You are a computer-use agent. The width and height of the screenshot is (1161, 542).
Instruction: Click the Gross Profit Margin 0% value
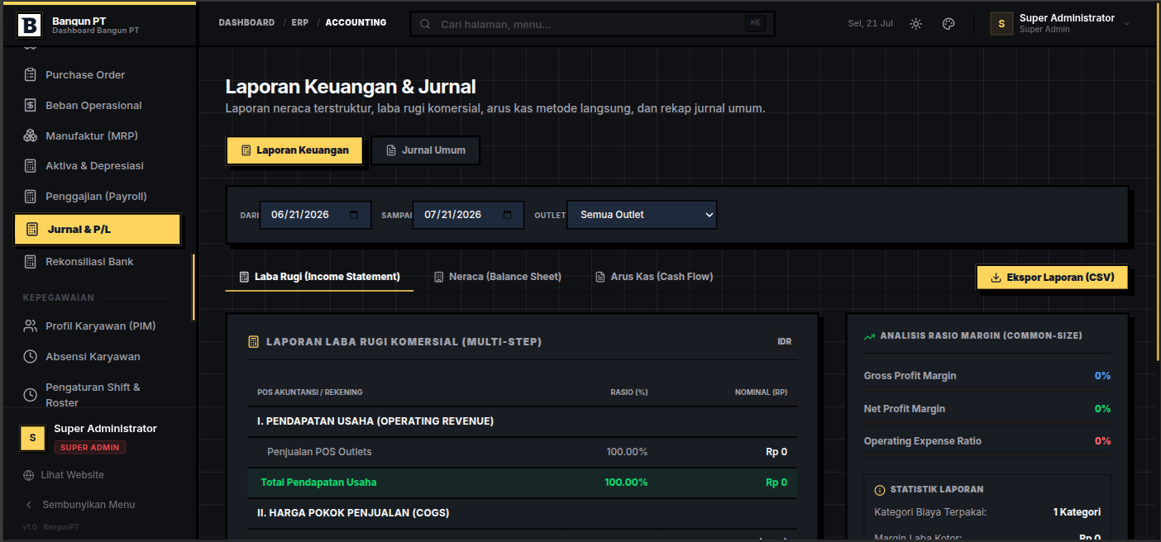1102,376
